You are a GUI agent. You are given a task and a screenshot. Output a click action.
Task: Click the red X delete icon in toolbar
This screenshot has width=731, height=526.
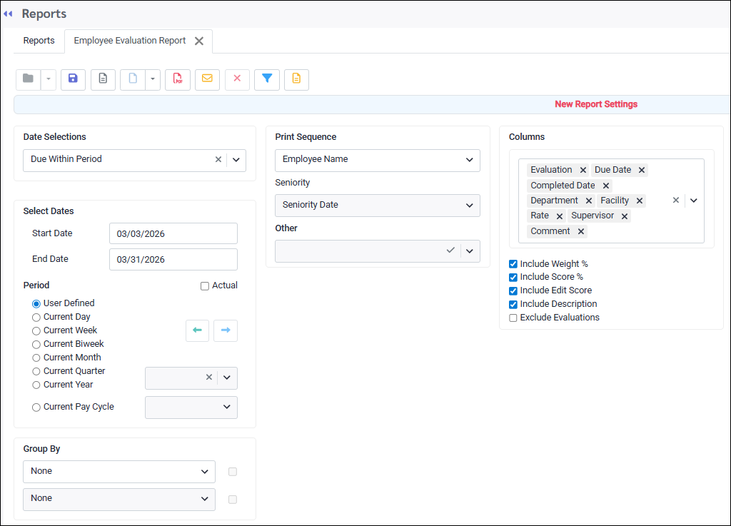click(237, 79)
